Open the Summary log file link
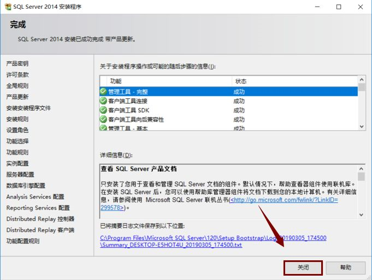This screenshot has height=280, width=372. pyautogui.click(x=213, y=241)
